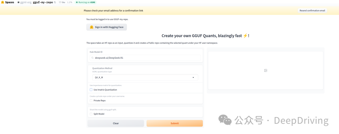339x134 pixels.
Task: Click the search icon in Hub Model ID
Action: 92,58
